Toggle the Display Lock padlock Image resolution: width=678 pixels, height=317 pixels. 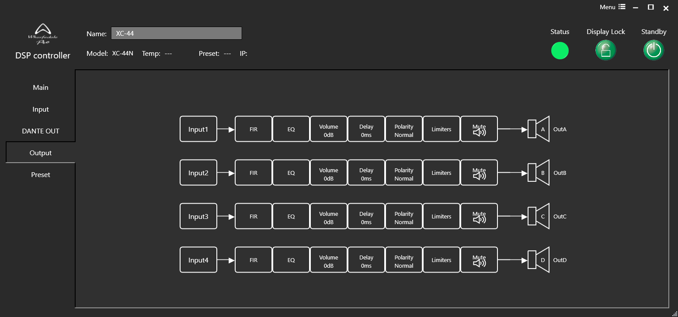click(605, 51)
